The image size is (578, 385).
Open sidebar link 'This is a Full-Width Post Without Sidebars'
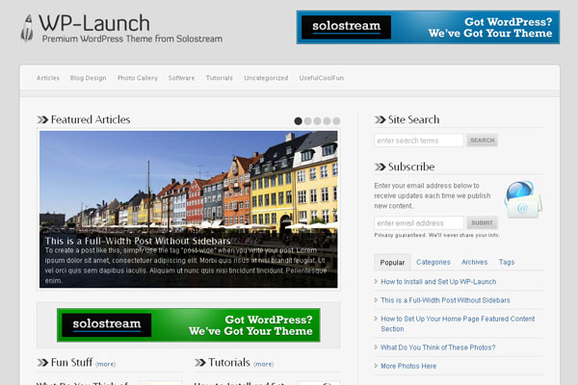(445, 300)
